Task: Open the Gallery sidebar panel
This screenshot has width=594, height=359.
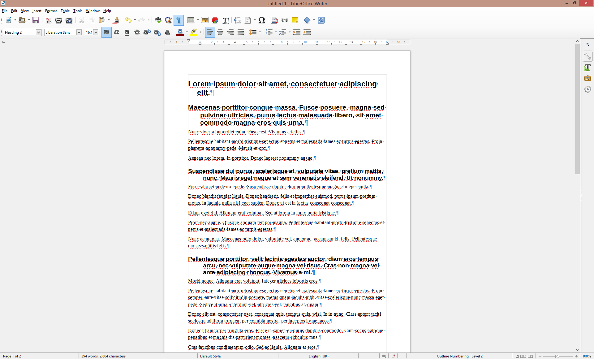Action: [588, 78]
